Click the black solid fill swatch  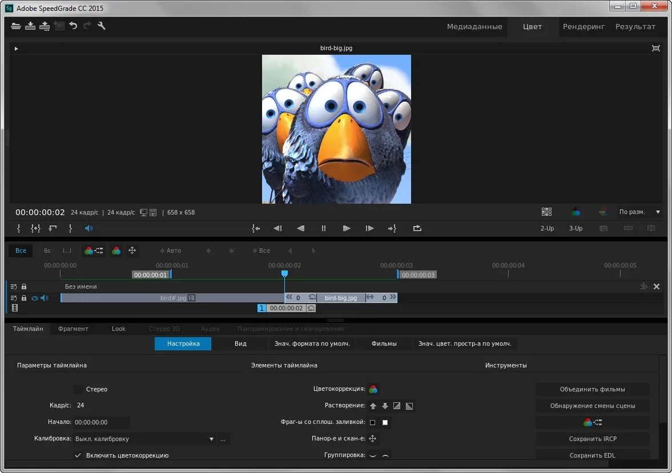point(372,422)
